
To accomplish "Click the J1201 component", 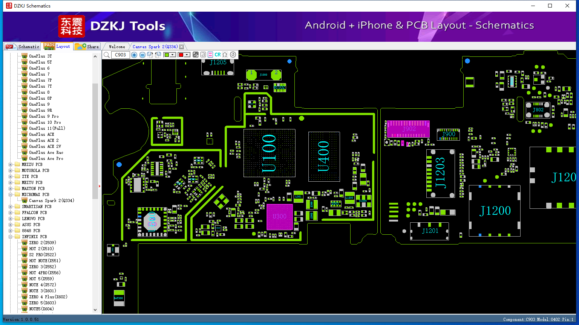I will click(x=430, y=231).
